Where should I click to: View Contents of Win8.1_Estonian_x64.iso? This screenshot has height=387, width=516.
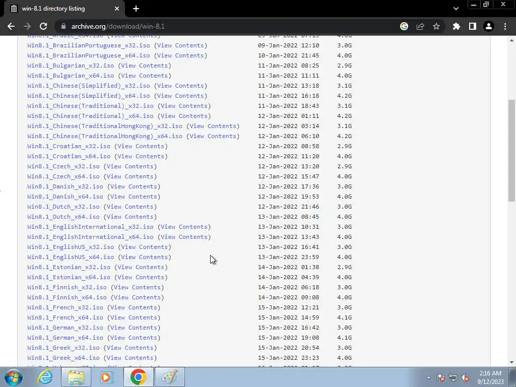[x=141, y=277]
